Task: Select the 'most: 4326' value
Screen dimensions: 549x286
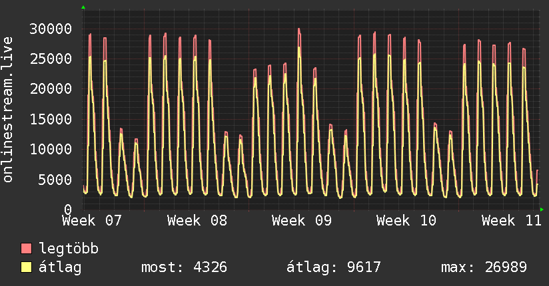Action: click(184, 267)
